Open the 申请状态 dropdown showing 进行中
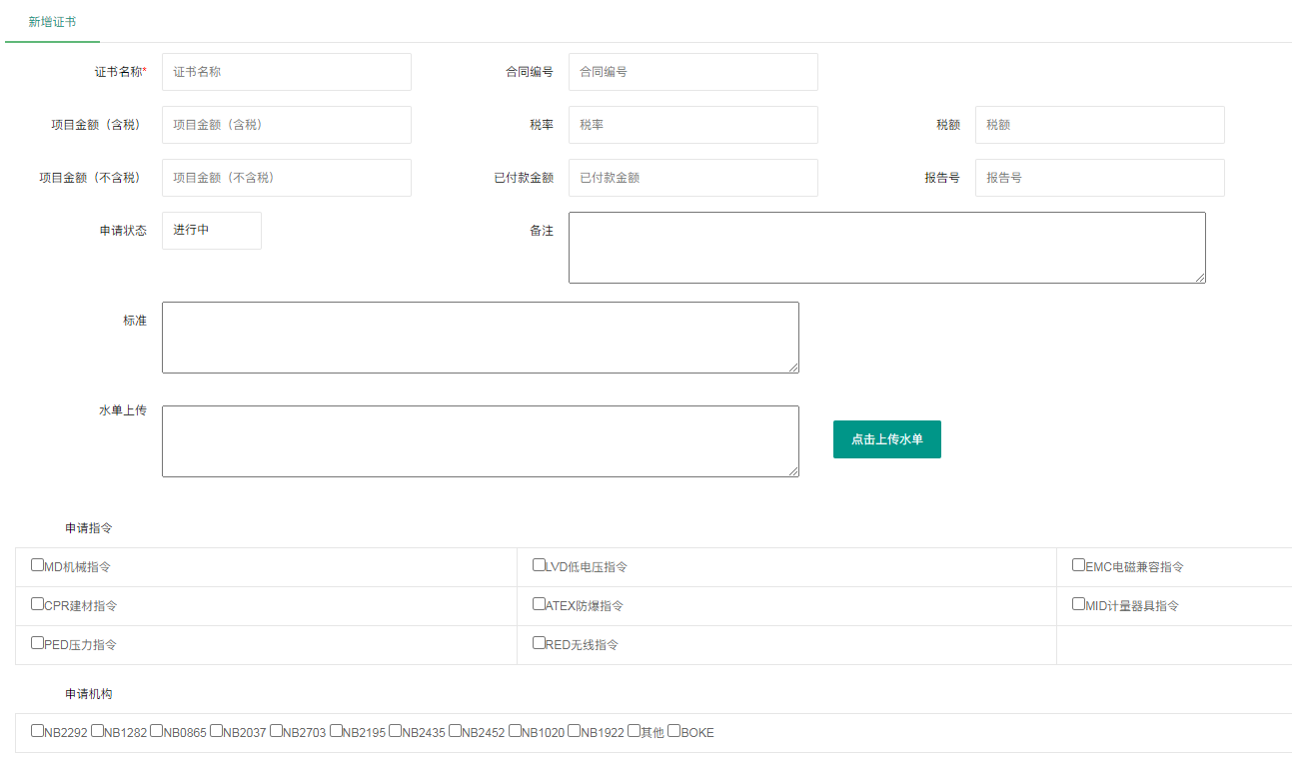1292x760 pixels. tap(211, 231)
